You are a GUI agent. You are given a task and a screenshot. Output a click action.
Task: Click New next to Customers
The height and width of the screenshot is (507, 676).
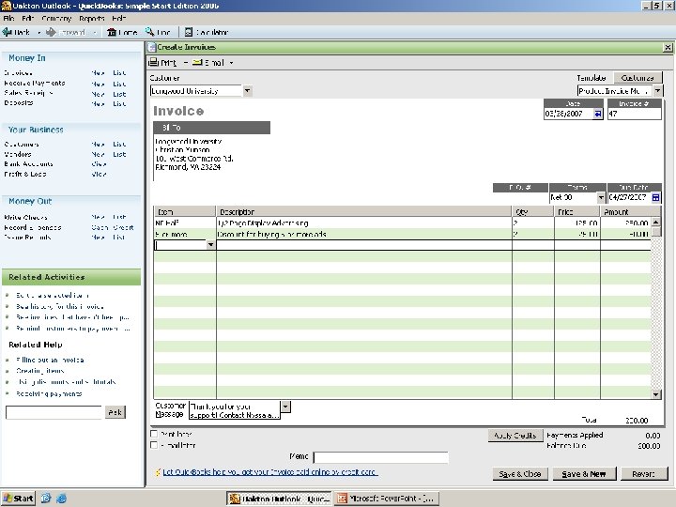[x=98, y=144]
